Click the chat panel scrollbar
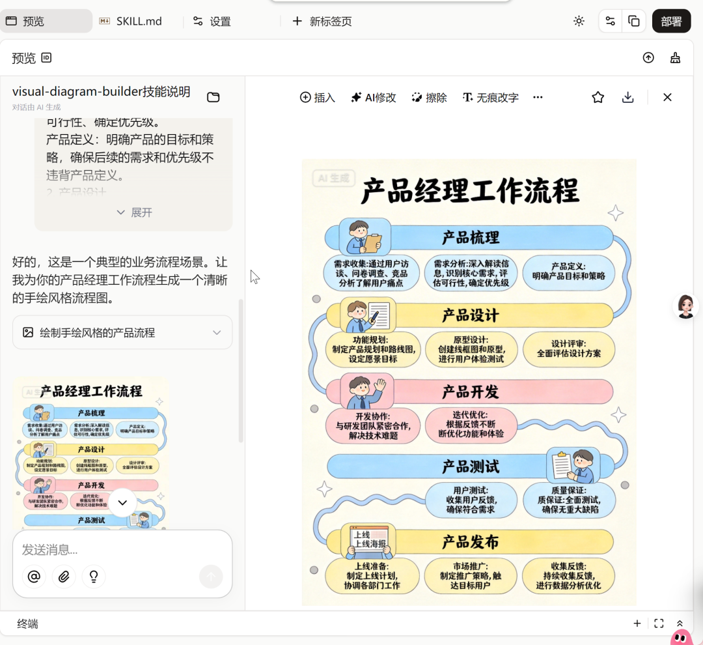 [241, 371]
